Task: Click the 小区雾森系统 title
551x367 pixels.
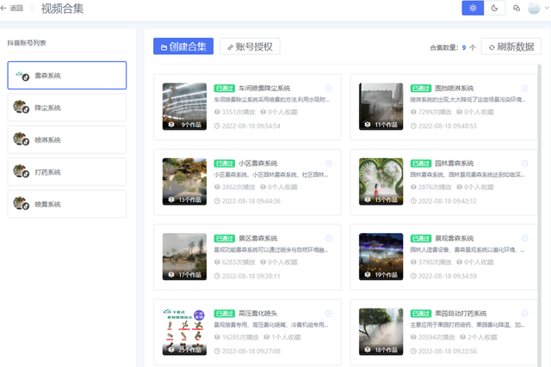Action: coord(258,163)
